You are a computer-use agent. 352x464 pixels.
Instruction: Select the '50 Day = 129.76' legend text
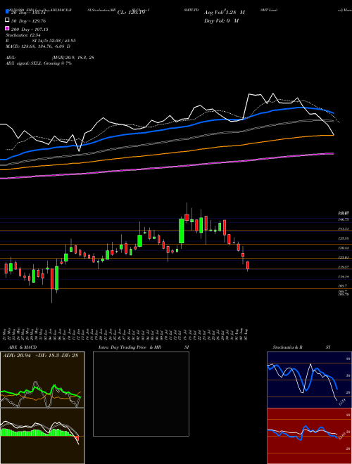point(29,21)
